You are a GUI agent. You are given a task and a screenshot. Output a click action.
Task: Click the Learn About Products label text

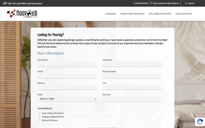click(53, 113)
